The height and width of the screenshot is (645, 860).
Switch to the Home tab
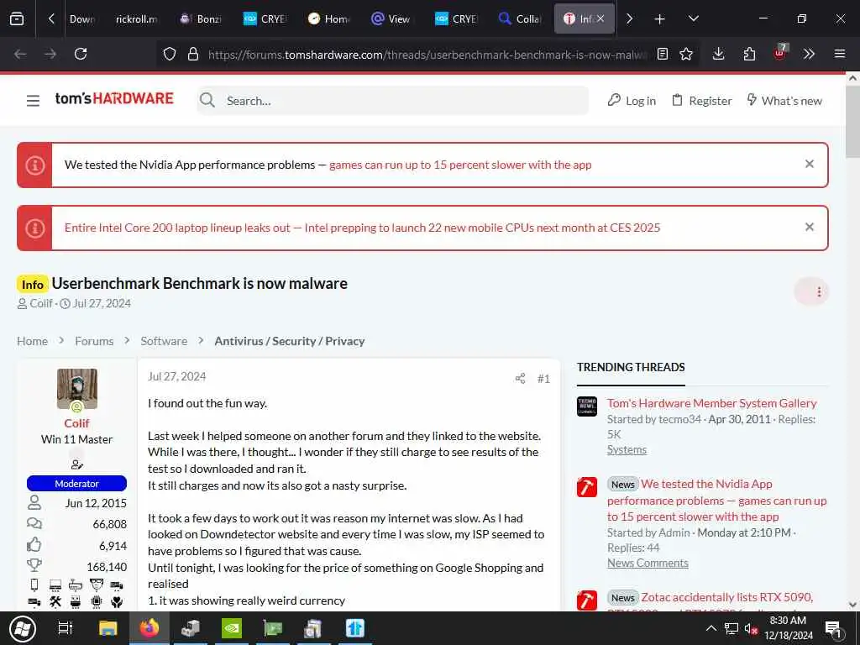tap(329, 18)
